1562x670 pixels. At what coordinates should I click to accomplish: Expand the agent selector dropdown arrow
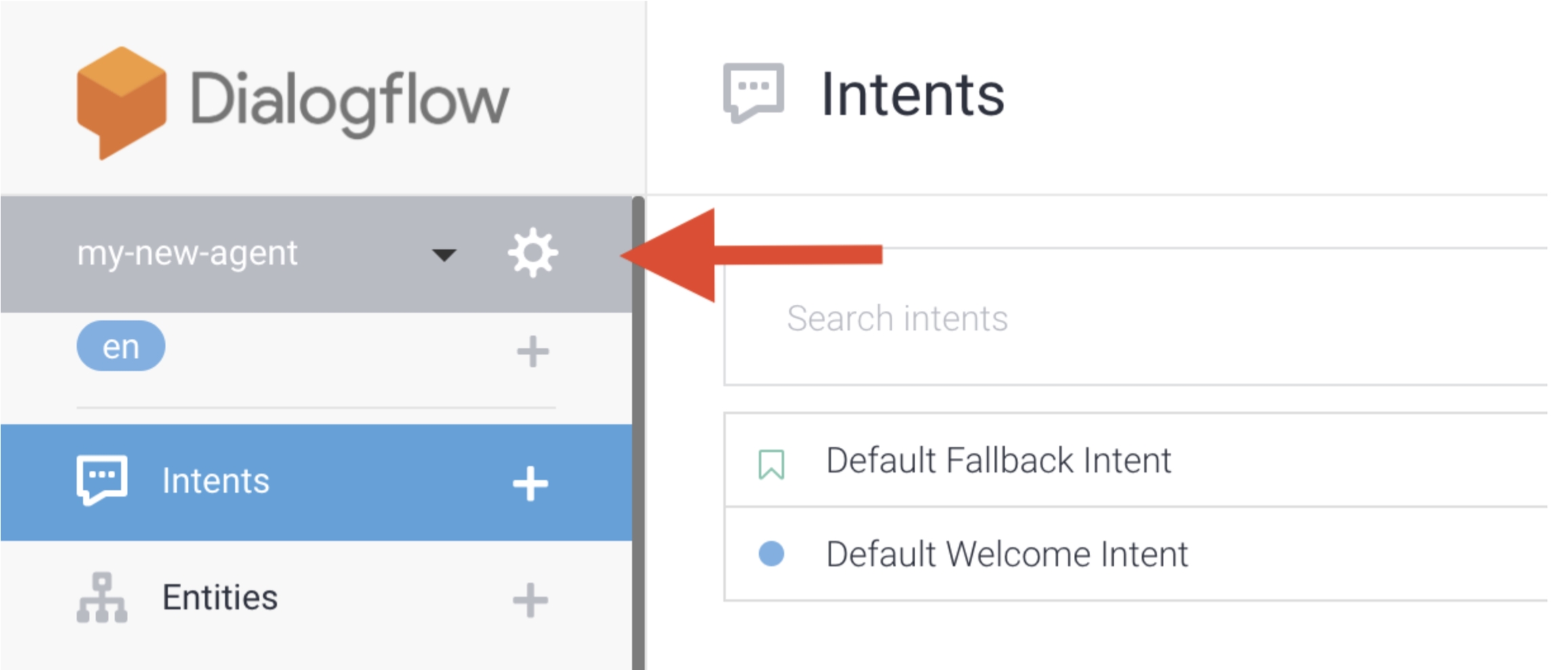[x=444, y=255]
